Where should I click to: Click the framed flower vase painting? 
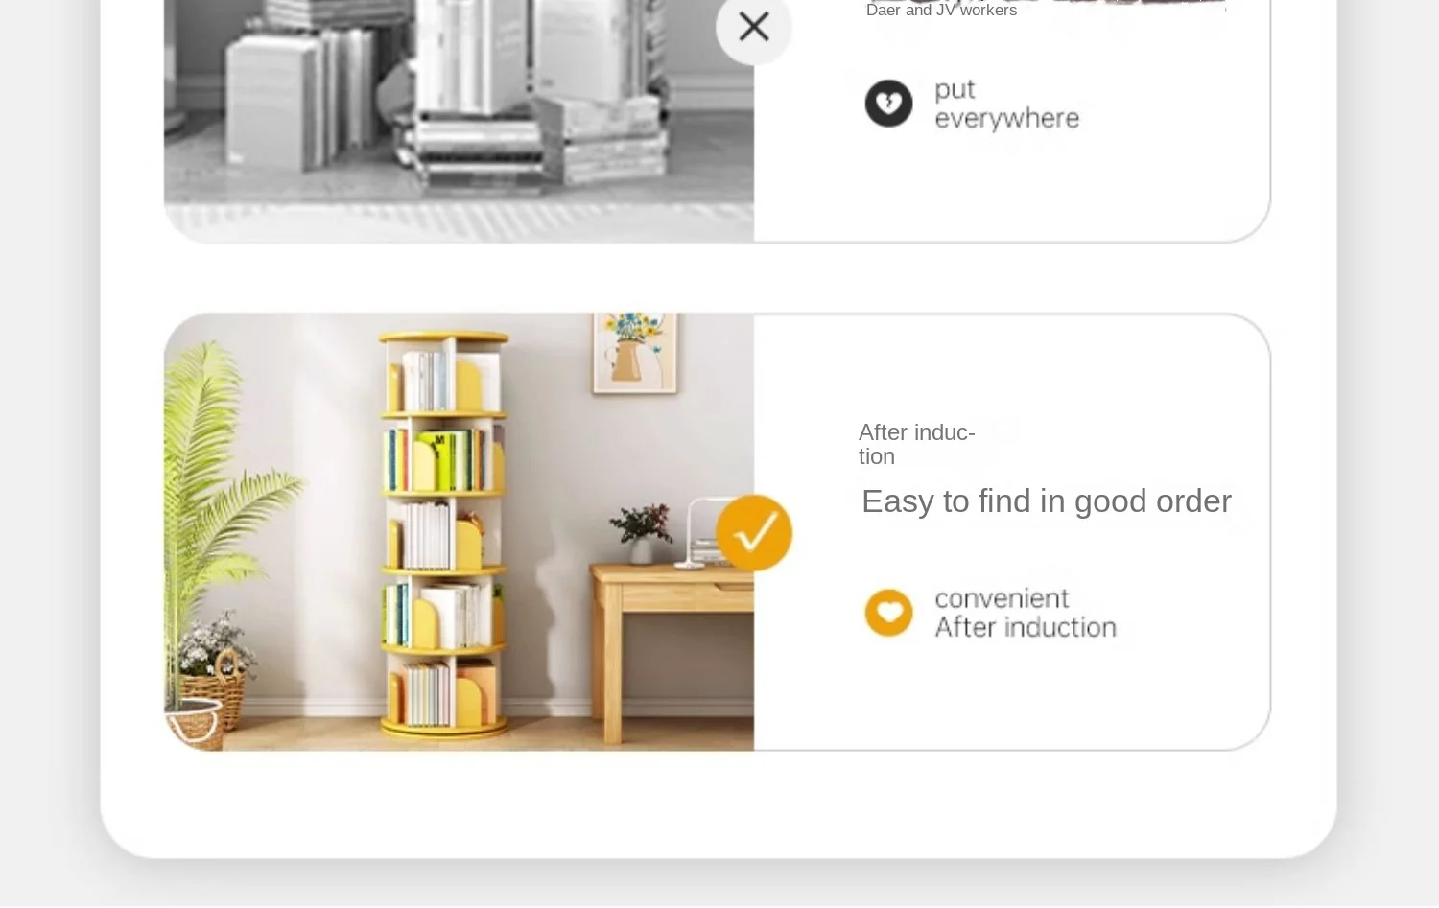point(634,352)
